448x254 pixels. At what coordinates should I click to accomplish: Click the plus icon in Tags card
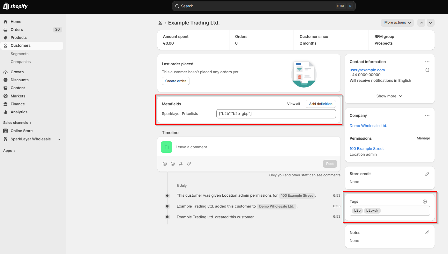click(x=425, y=201)
